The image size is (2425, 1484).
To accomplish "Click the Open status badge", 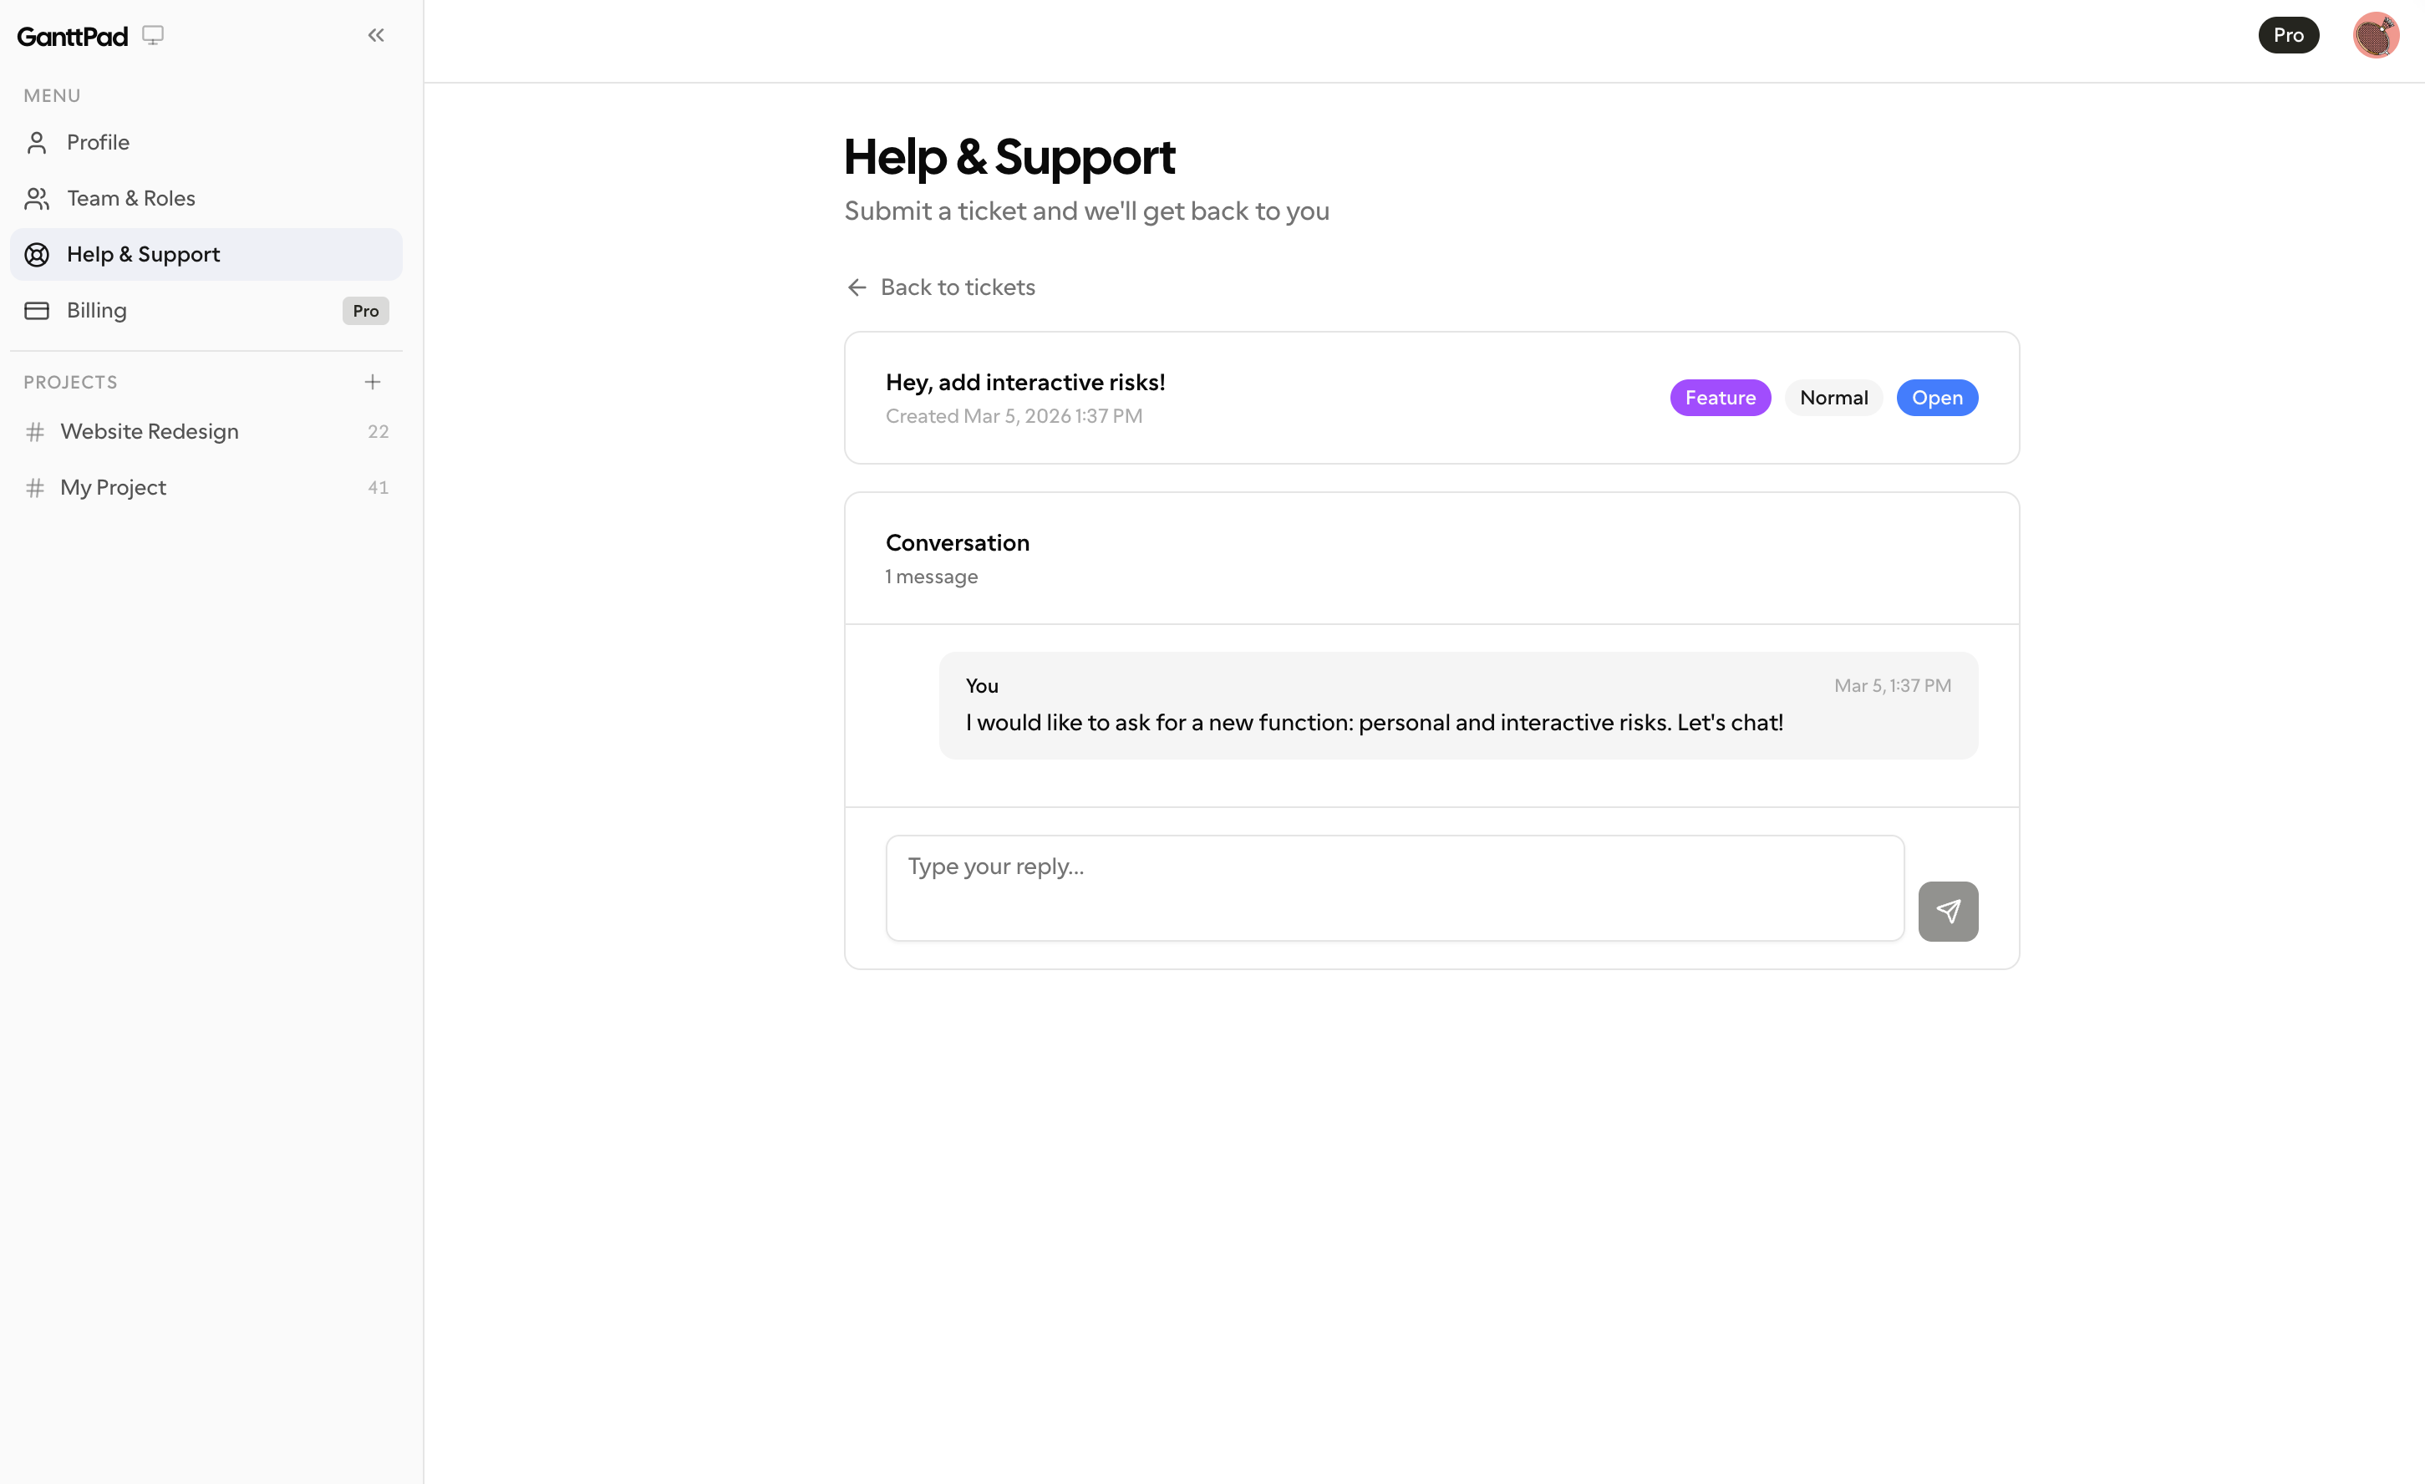I will (1937, 398).
